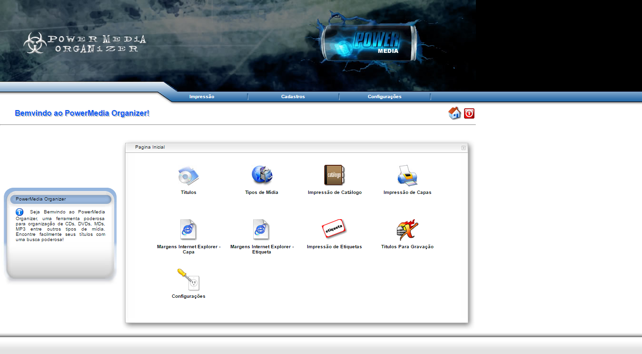
Task: Open the Impressão de Catálogo book icon
Action: click(335, 175)
